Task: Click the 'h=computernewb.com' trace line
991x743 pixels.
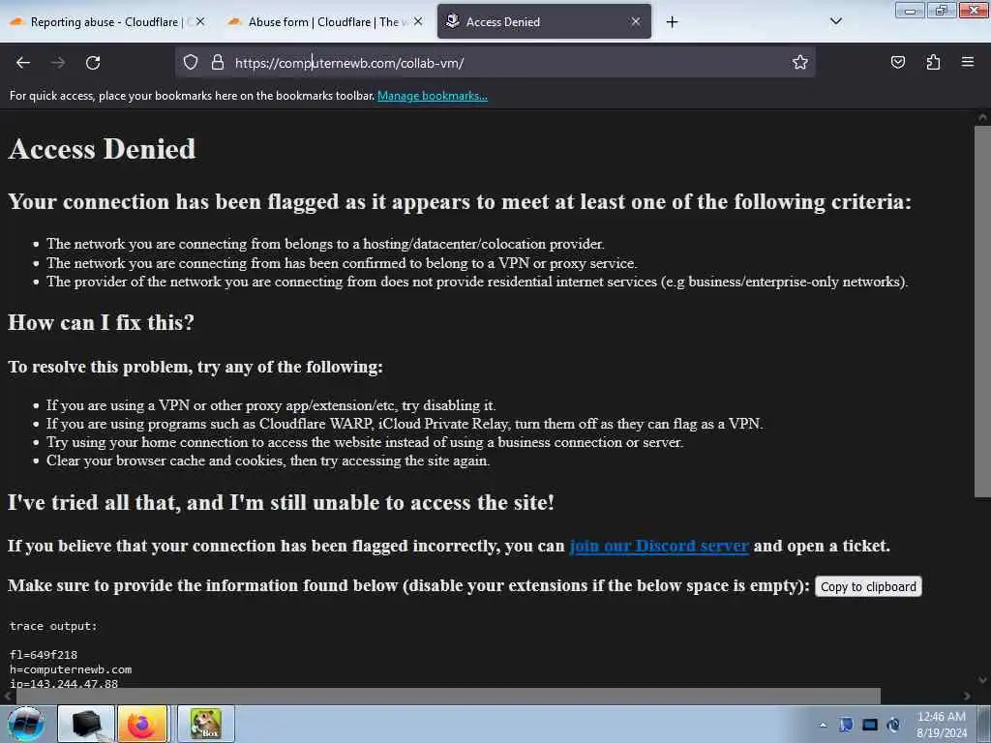Action: [71, 669]
